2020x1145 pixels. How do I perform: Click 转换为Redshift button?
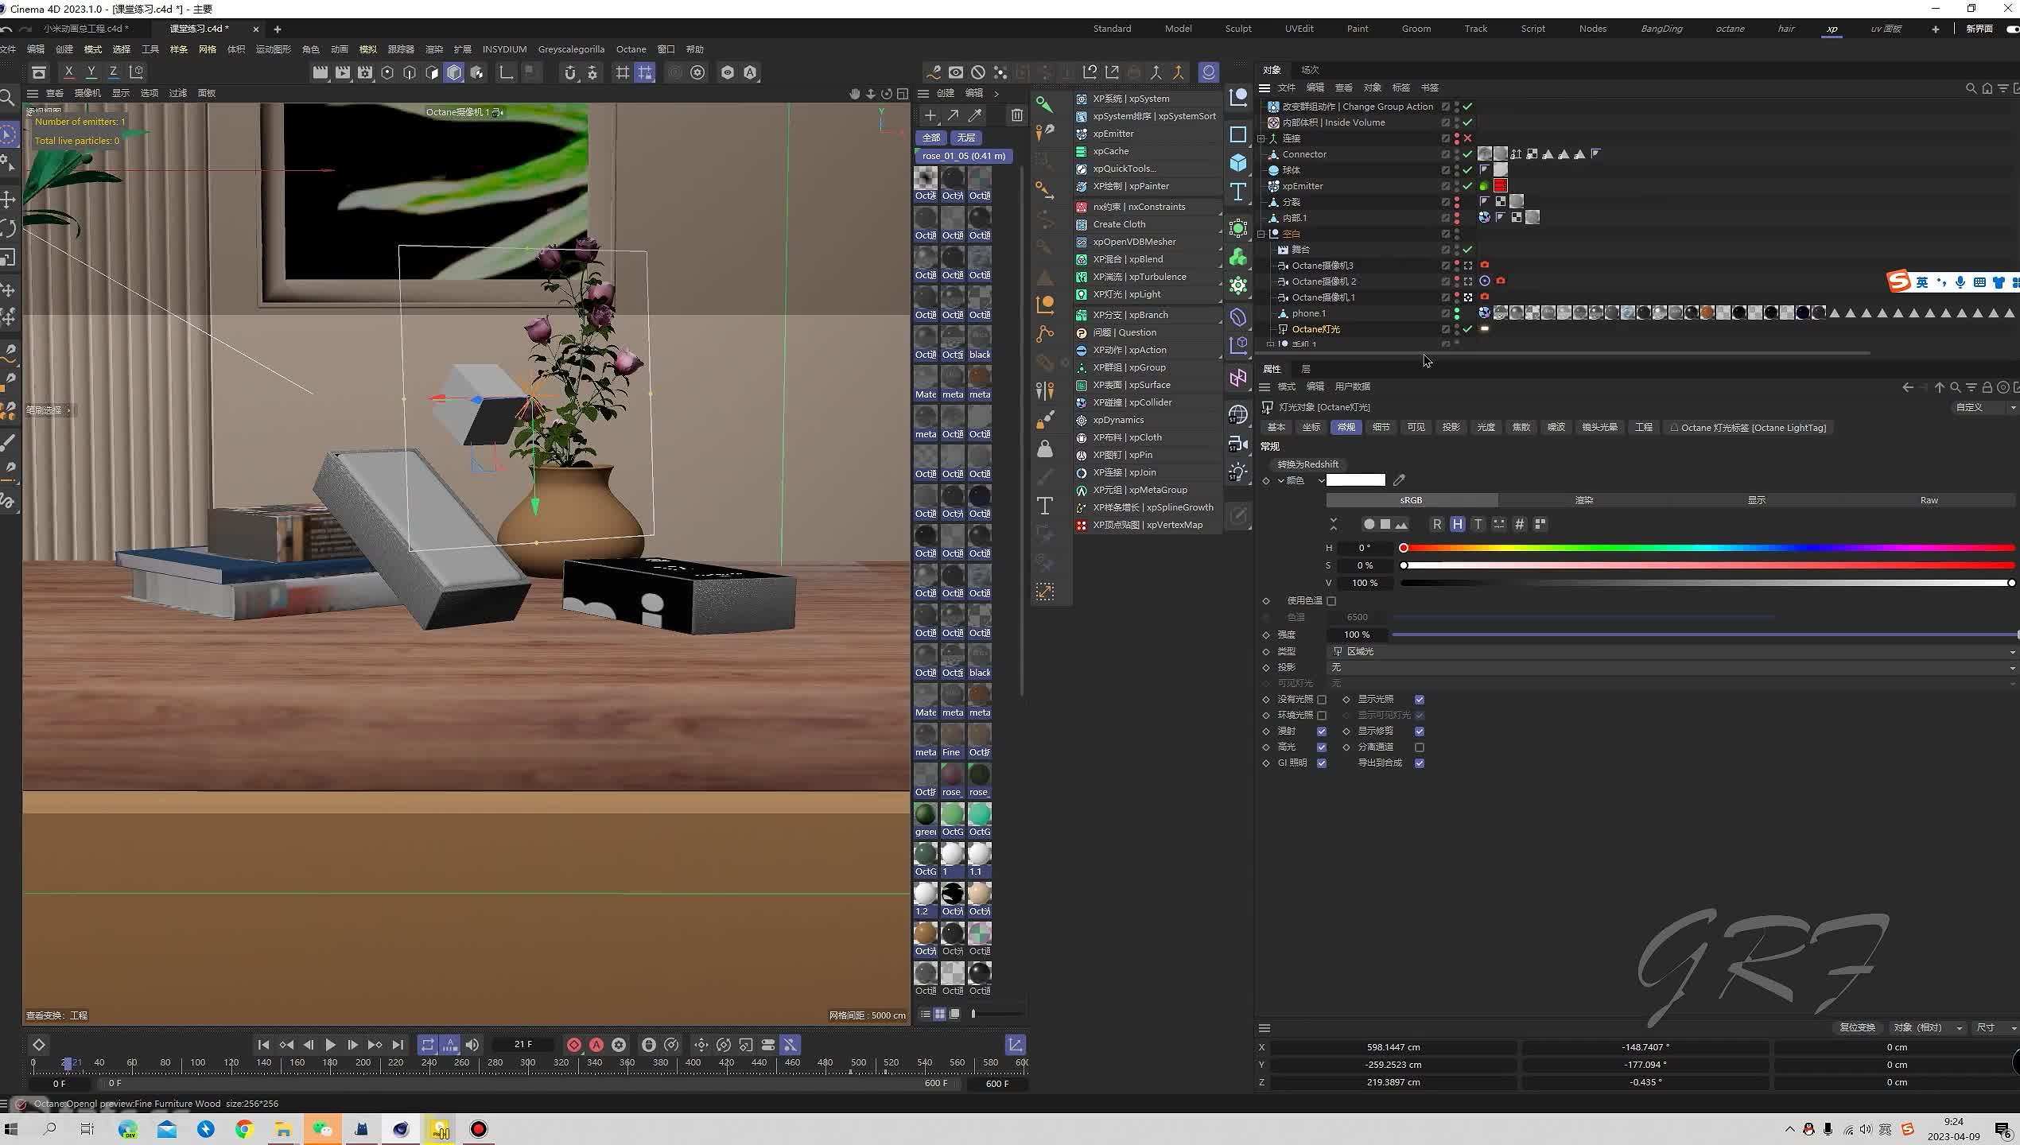coord(1308,464)
